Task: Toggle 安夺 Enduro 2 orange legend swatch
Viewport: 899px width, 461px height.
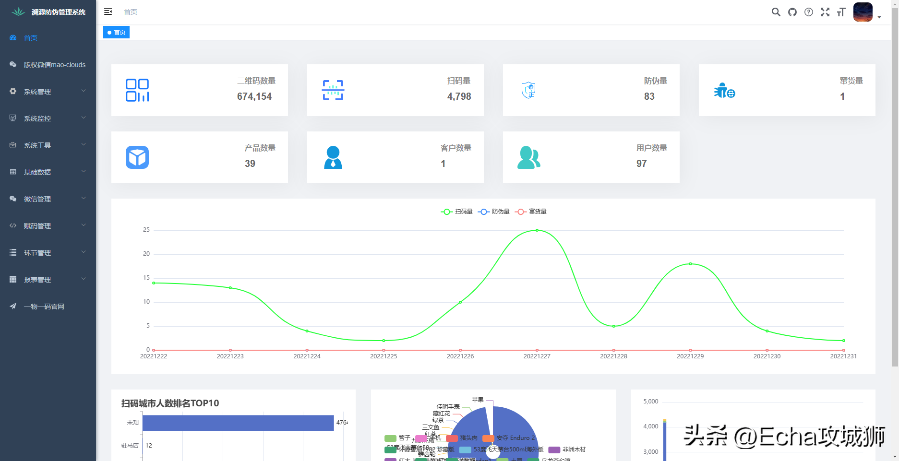Action: tap(488, 438)
